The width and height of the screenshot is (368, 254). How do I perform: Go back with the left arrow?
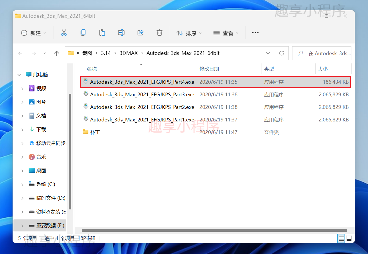(x=20, y=53)
